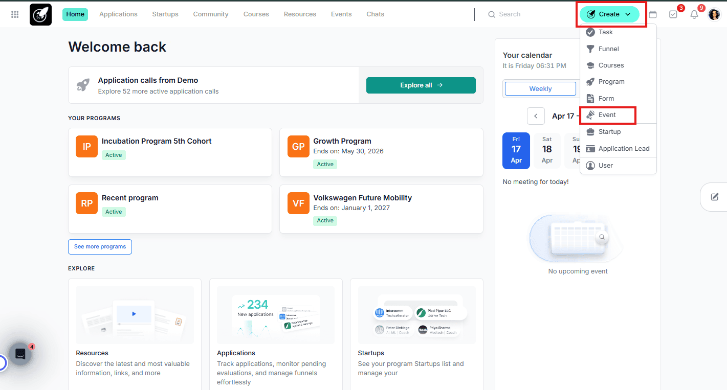The height and width of the screenshot is (390, 727).
Task: Open the apps grid launcher icon
Action: pos(15,14)
